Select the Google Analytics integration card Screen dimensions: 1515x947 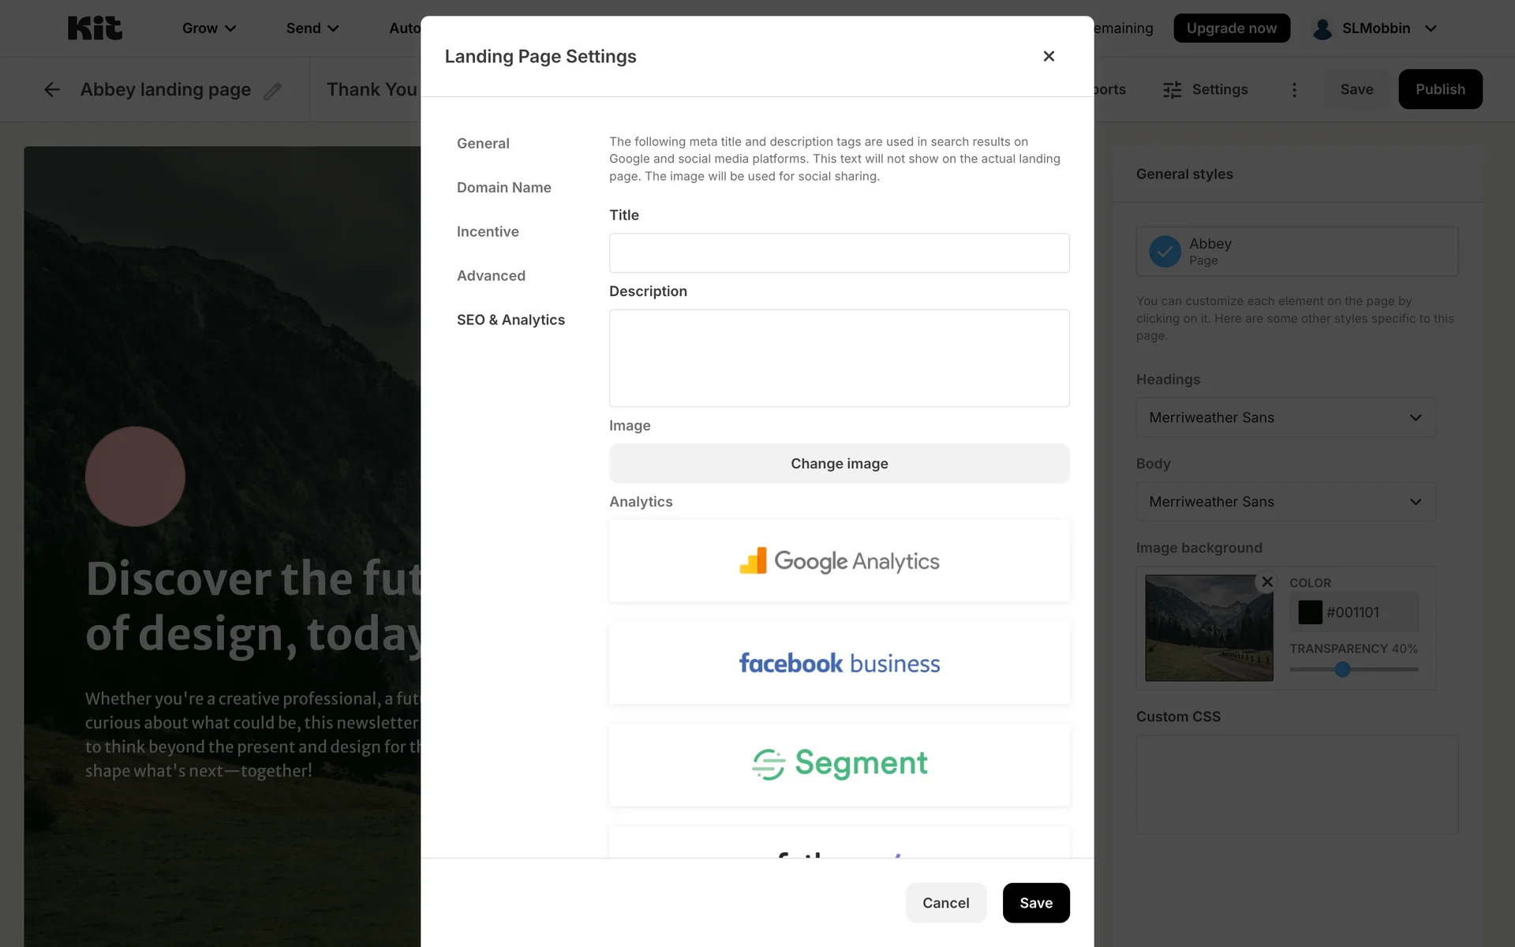(839, 561)
